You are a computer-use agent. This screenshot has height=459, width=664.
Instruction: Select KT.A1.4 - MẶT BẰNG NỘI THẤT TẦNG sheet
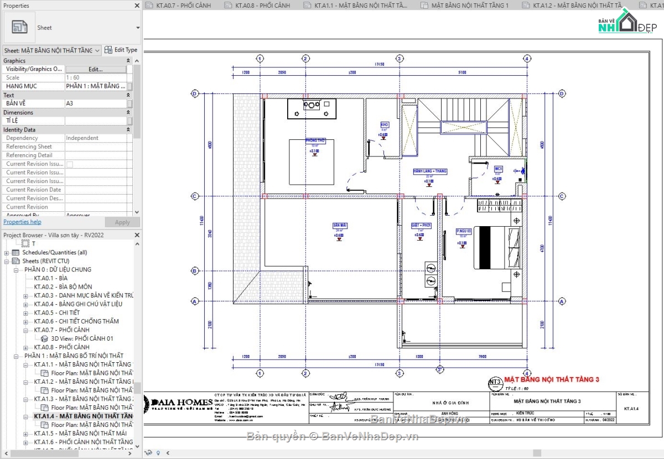coord(83,416)
